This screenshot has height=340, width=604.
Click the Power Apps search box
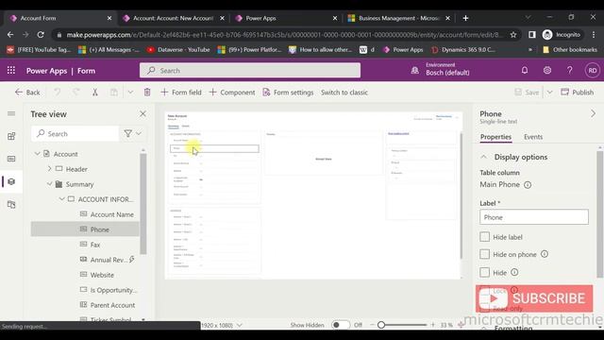[250, 70]
